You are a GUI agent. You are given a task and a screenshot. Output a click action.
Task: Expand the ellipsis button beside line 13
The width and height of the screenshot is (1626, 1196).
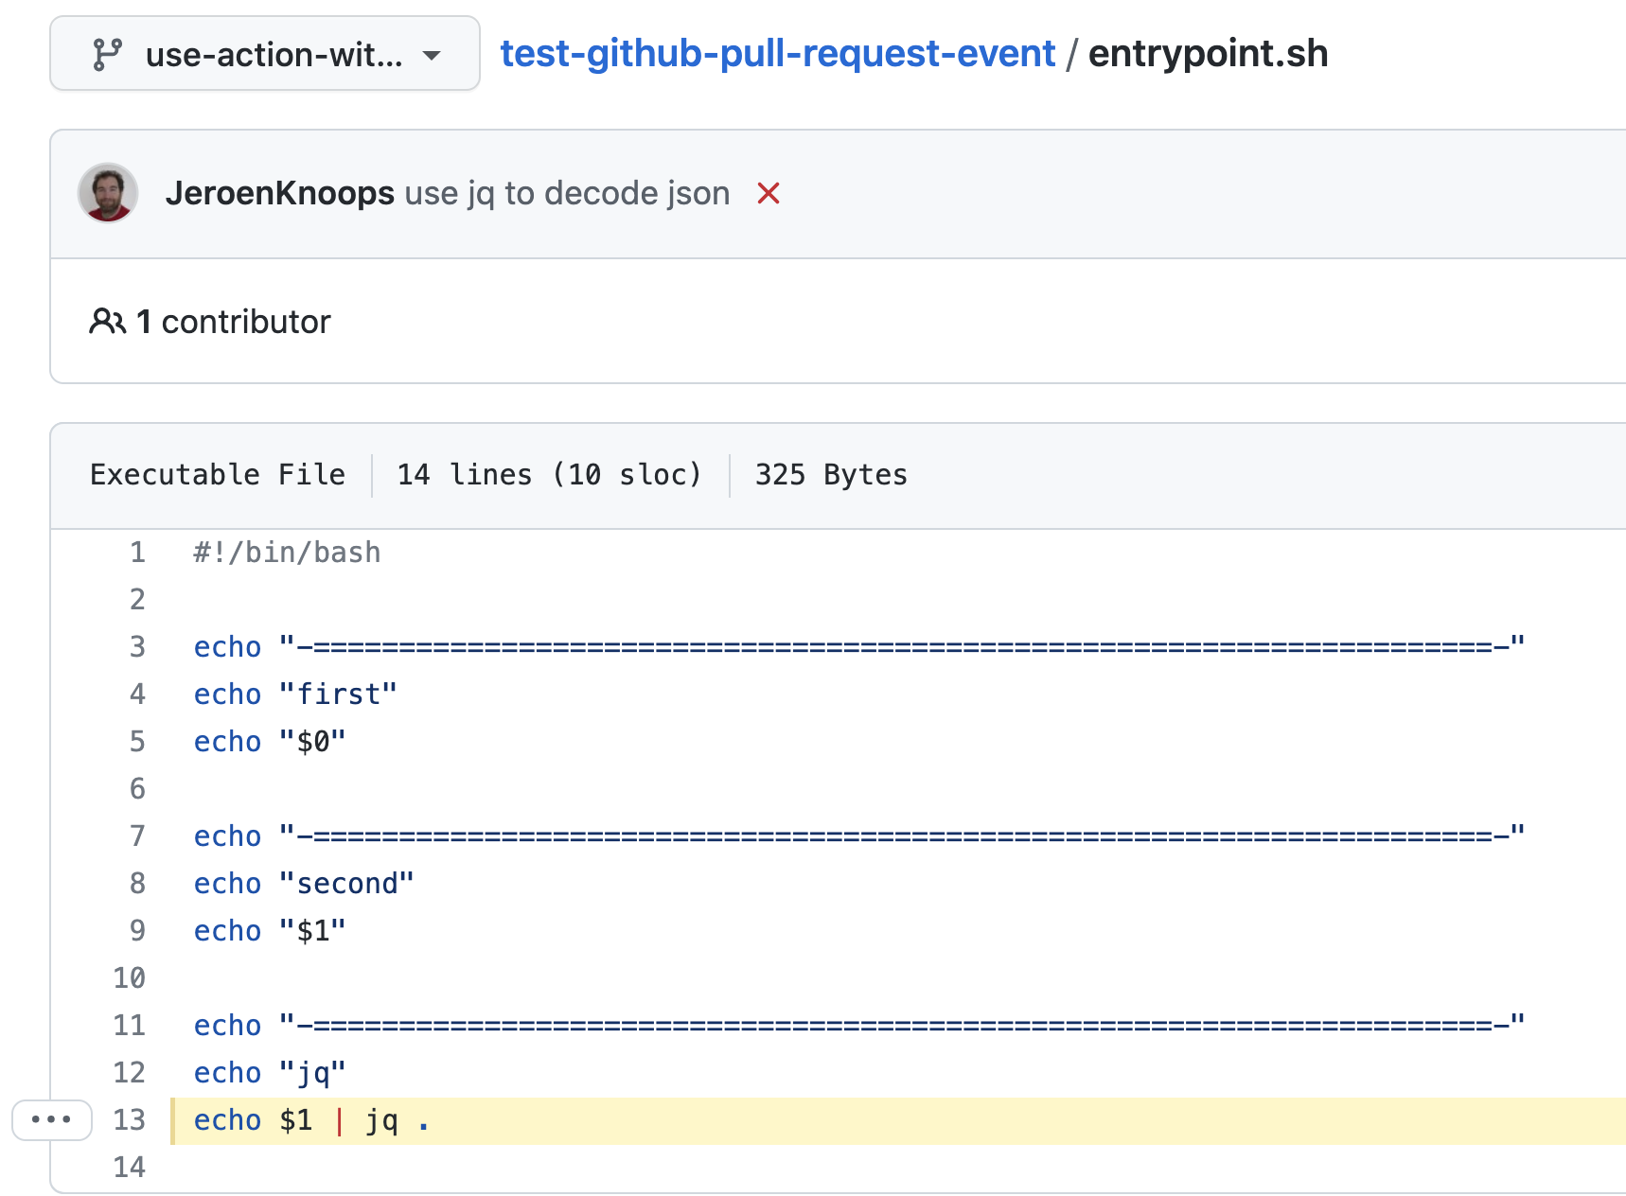click(52, 1120)
